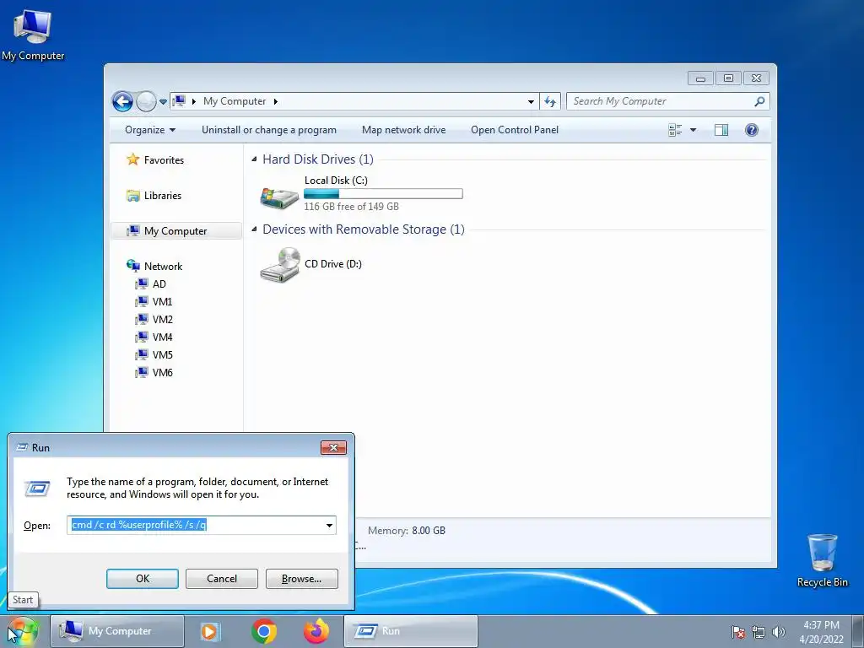Open the Organize menu
The width and height of the screenshot is (864, 648).
click(x=150, y=130)
